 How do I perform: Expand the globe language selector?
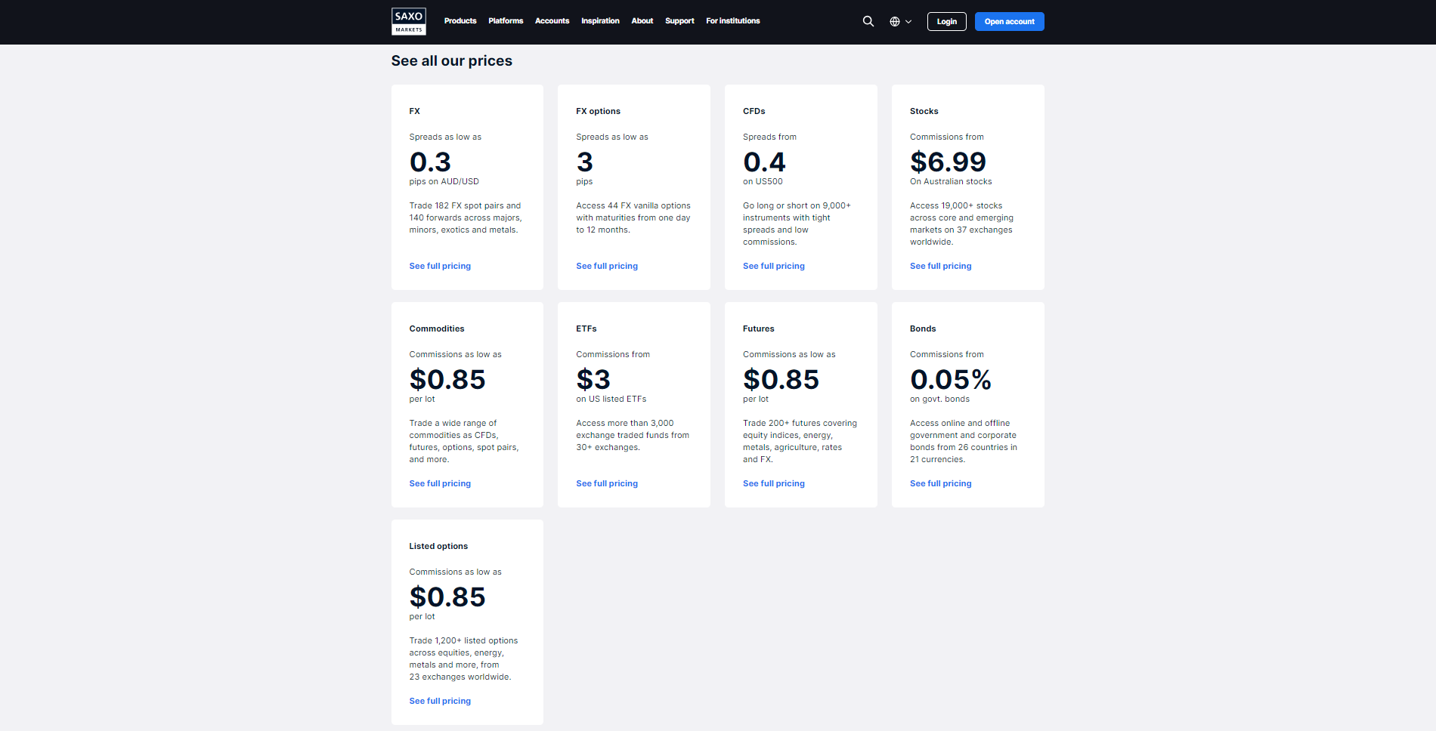900,22
